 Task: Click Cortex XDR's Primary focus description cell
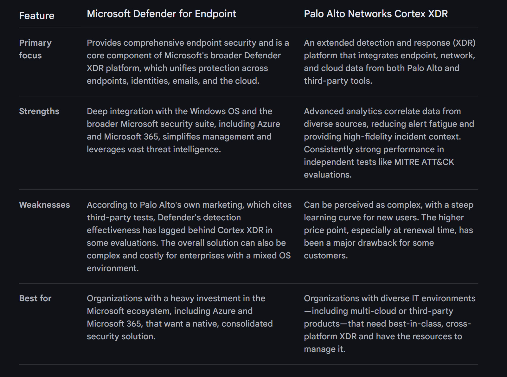pos(389,62)
